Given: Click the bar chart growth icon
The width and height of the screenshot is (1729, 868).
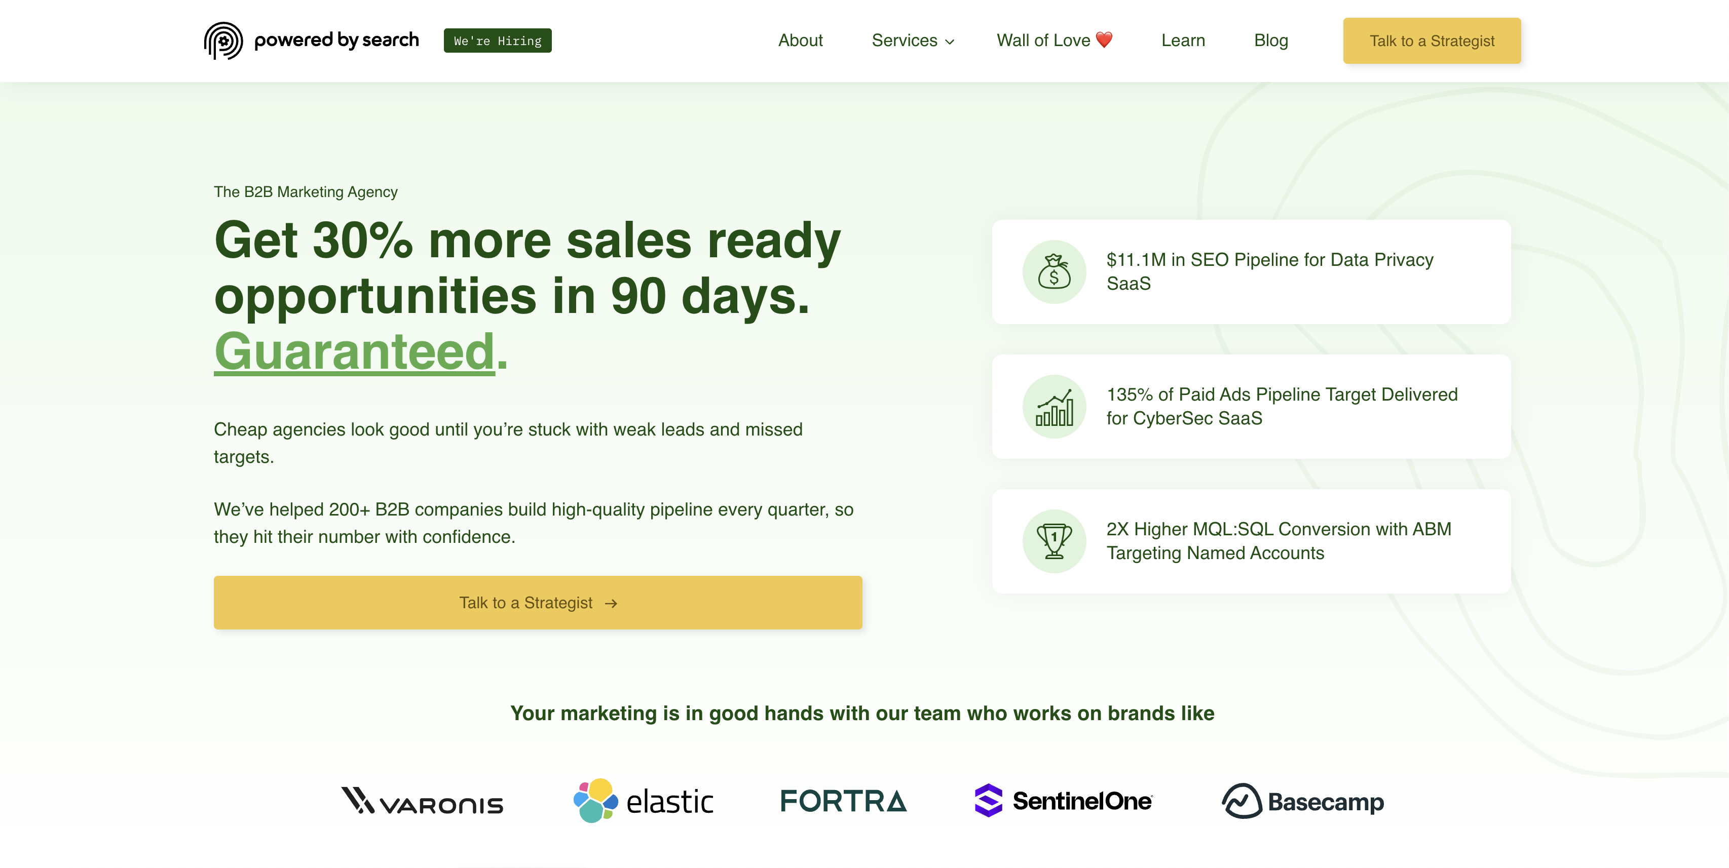Looking at the screenshot, I should [x=1054, y=407].
